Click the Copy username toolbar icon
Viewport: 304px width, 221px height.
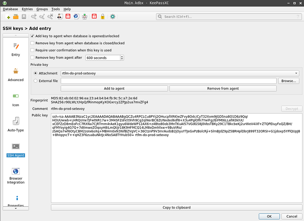click(x=60, y=17)
